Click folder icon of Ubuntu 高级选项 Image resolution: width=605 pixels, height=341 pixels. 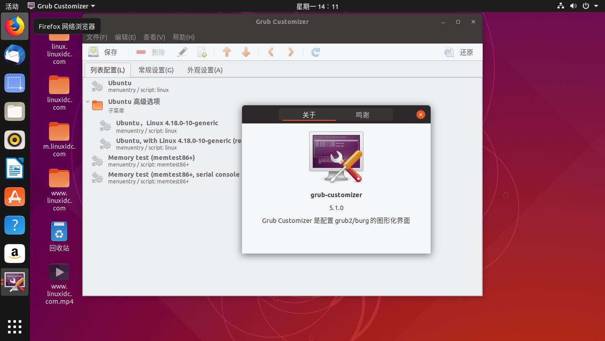[97, 105]
